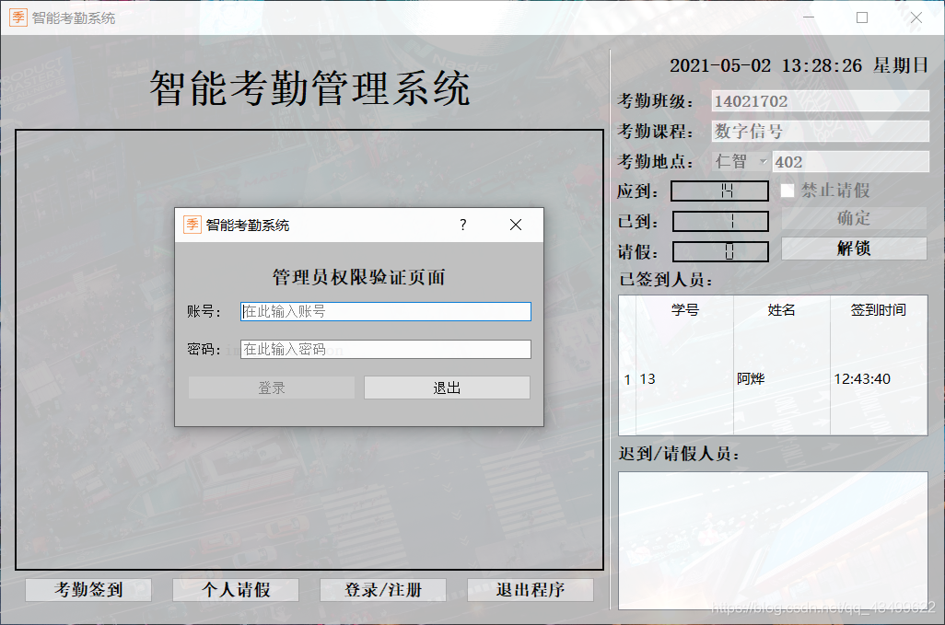Select the name cell 阿烨
945x625 pixels.
pyautogui.click(x=782, y=378)
